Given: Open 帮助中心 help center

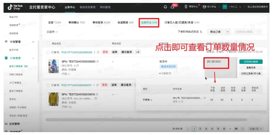Looking at the screenshot, I should pyautogui.click(x=191, y=7).
